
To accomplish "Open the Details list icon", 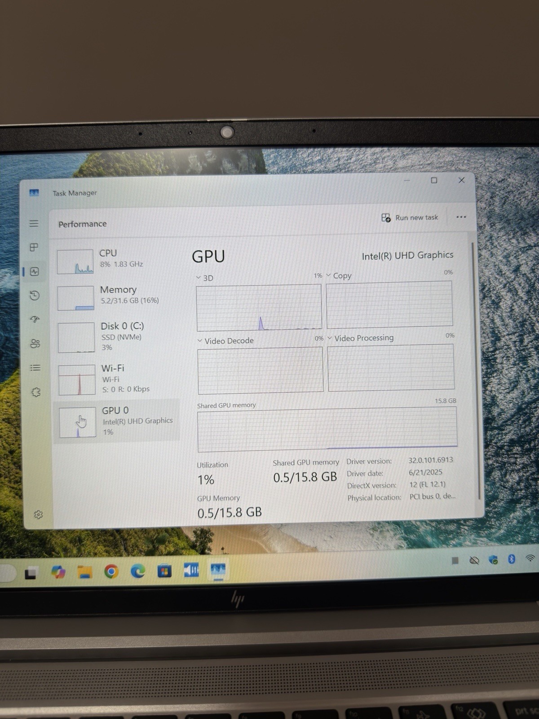I will (x=35, y=368).
